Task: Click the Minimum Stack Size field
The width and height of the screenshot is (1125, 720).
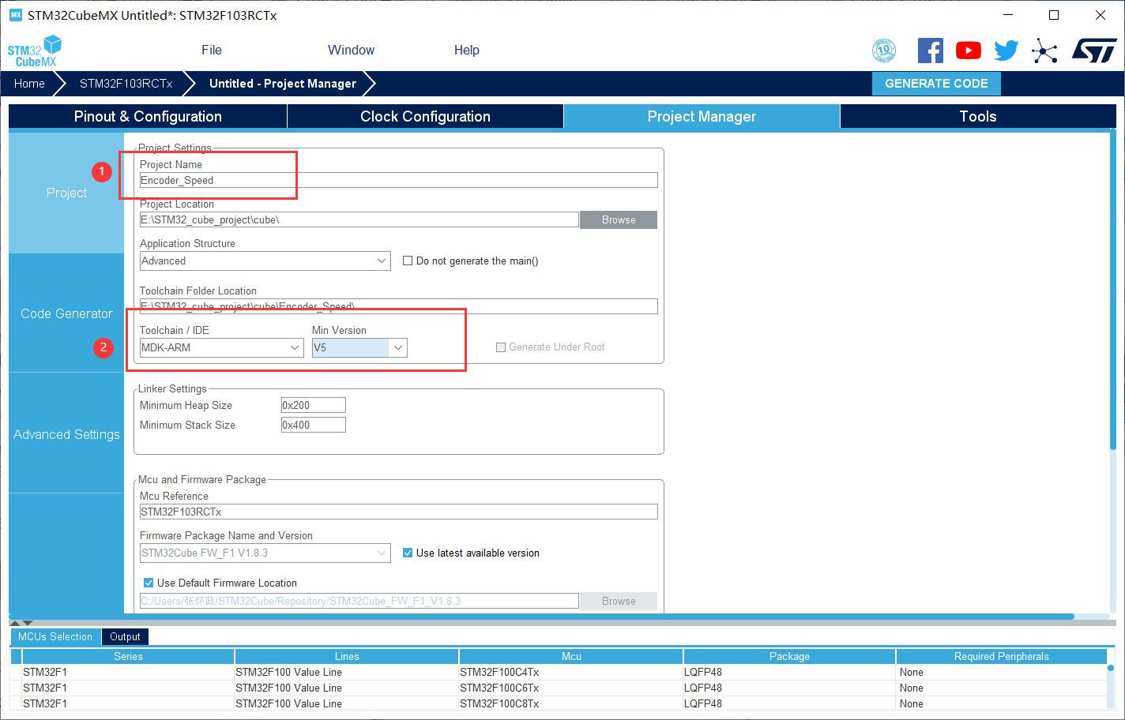Action: click(x=314, y=425)
